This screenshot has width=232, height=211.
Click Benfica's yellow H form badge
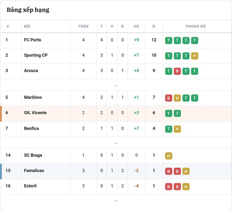177,129
